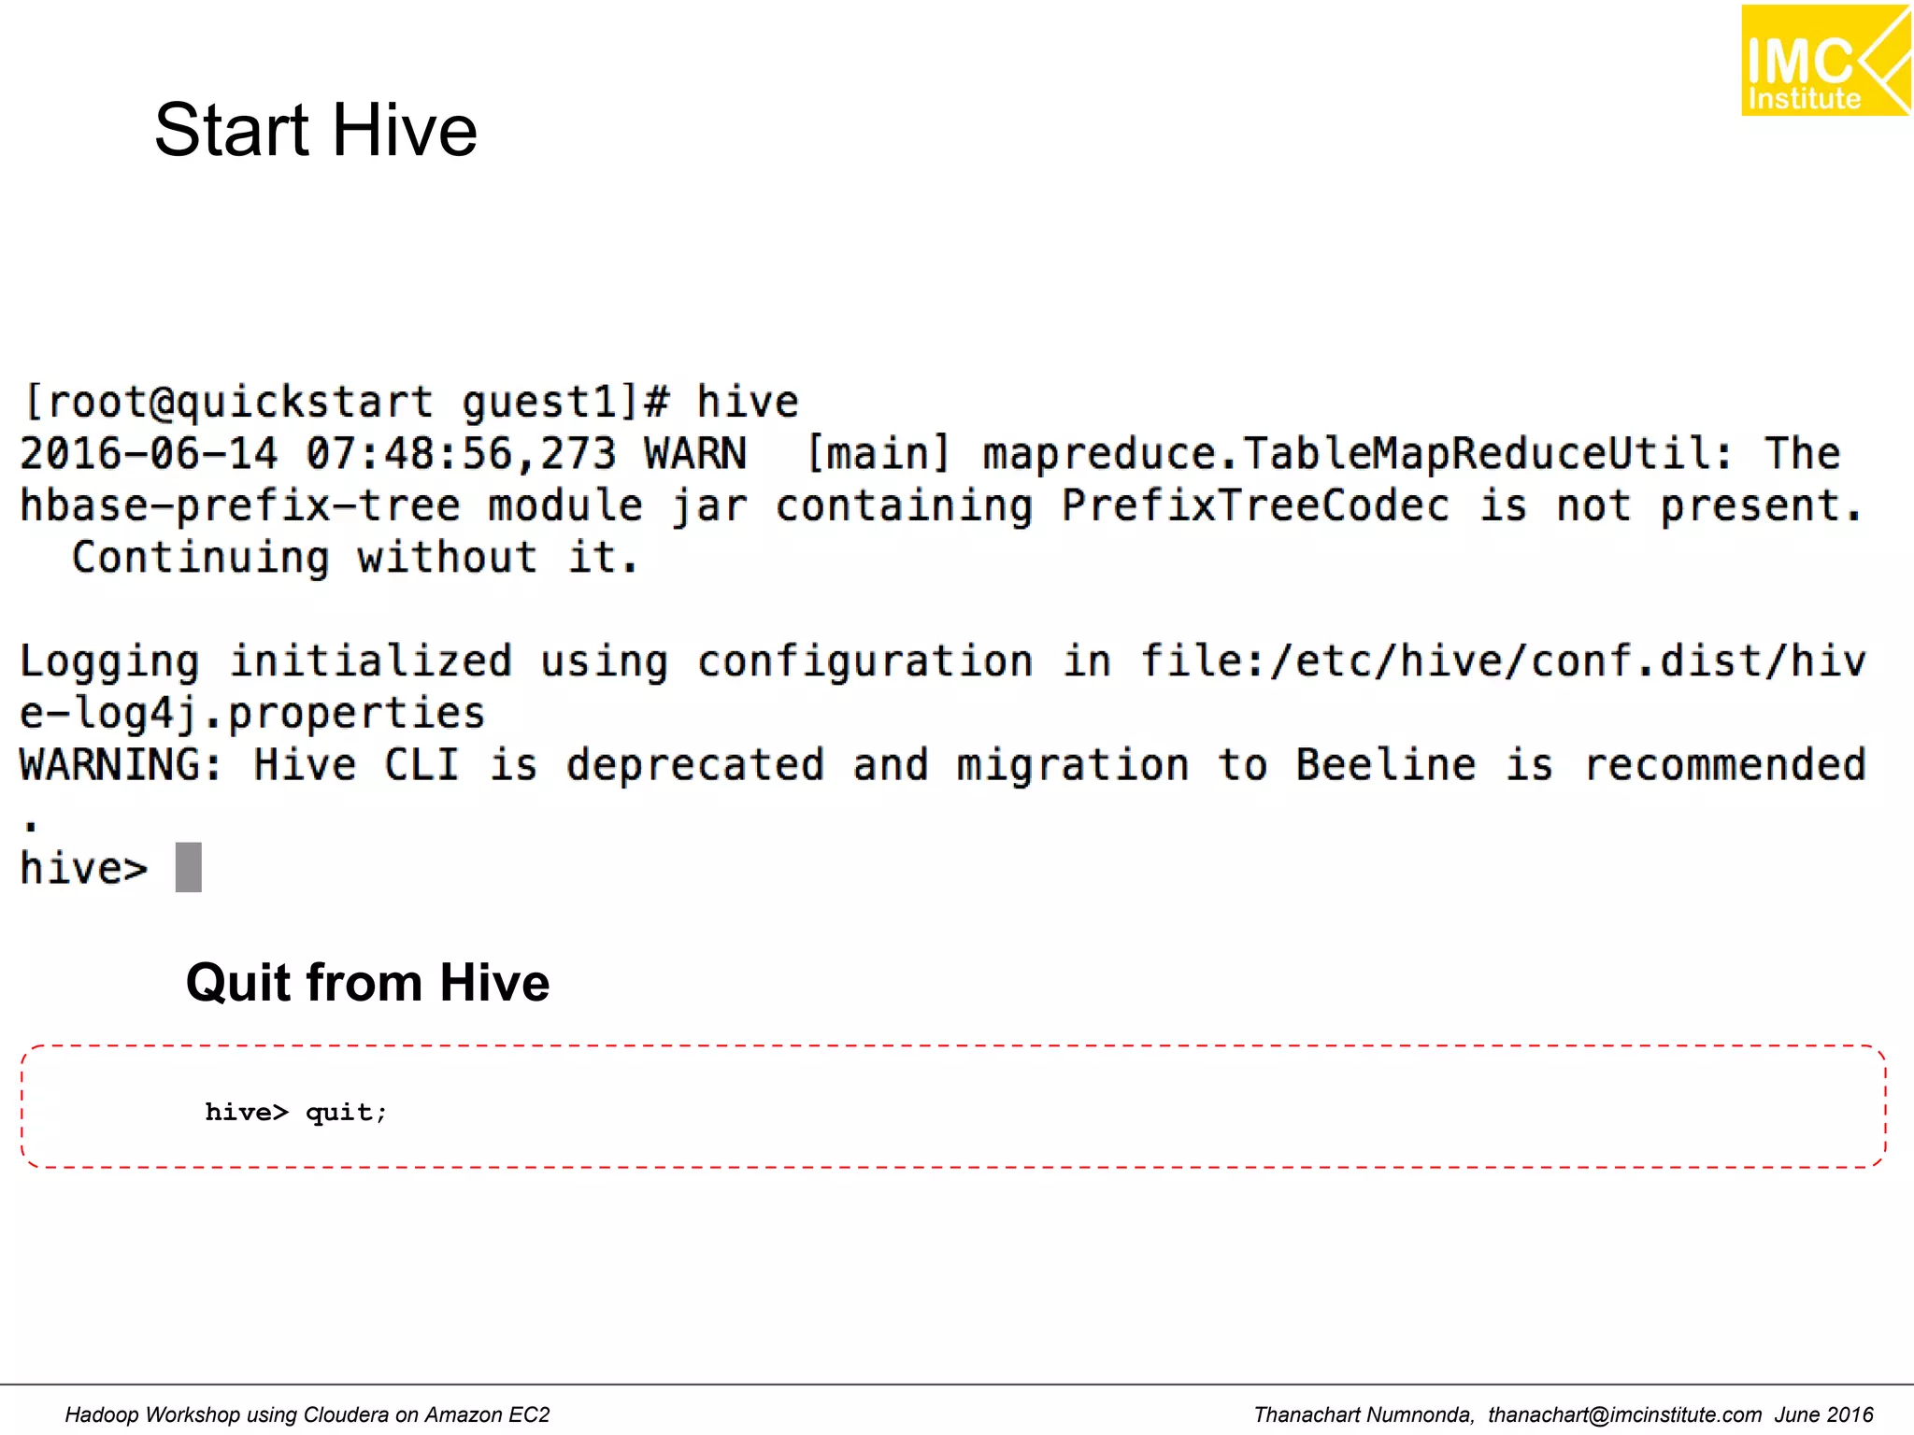
Task: Click the 'e-log4j.properties' line
Action: point(252,714)
